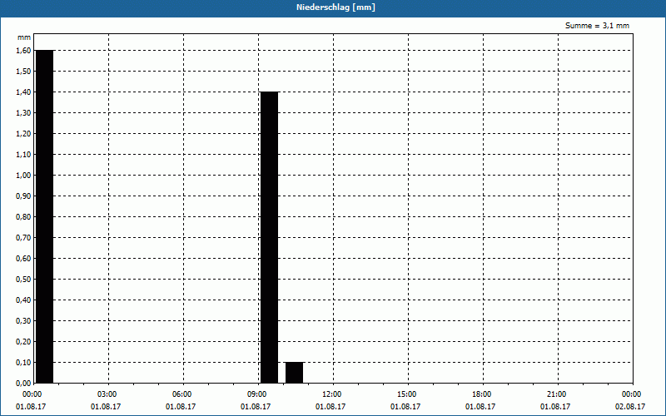Select the small 0,10 mm bar
666x416 pixels.
[x=295, y=373]
